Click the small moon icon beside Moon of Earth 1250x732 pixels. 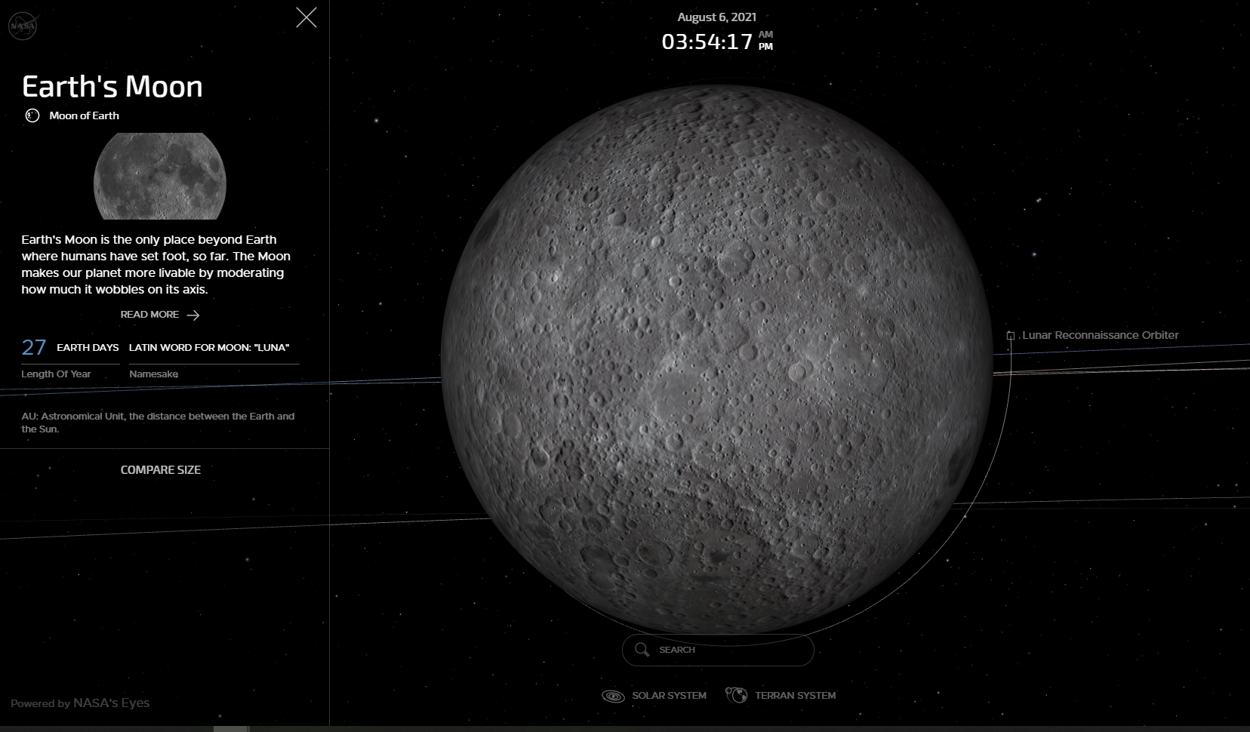(32, 115)
